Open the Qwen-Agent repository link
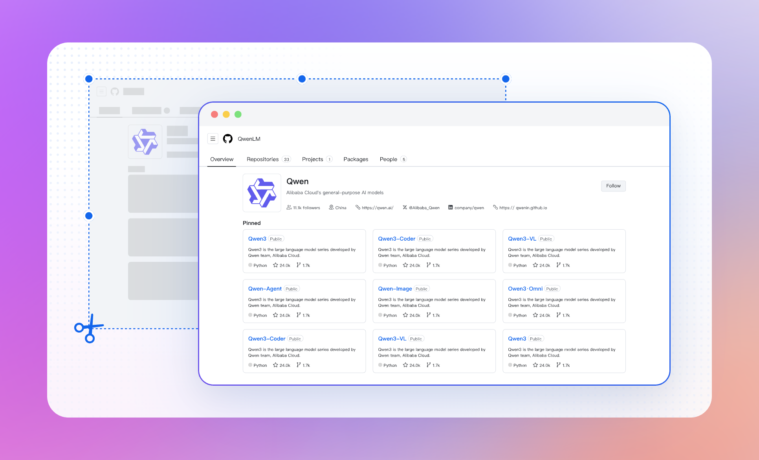The width and height of the screenshot is (759, 460). click(x=265, y=289)
